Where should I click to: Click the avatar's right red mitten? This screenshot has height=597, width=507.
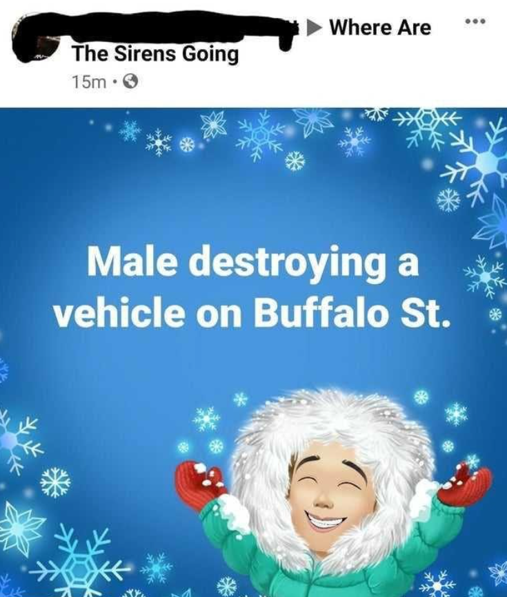click(x=464, y=484)
